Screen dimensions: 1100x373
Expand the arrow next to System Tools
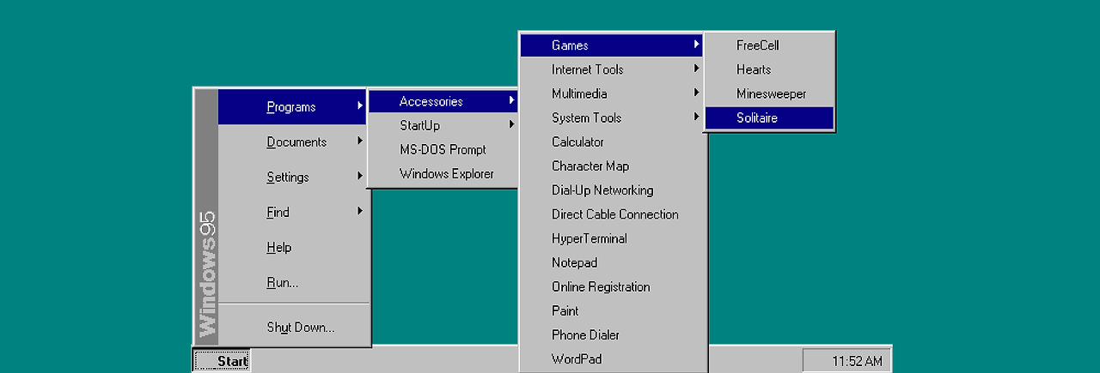697,117
